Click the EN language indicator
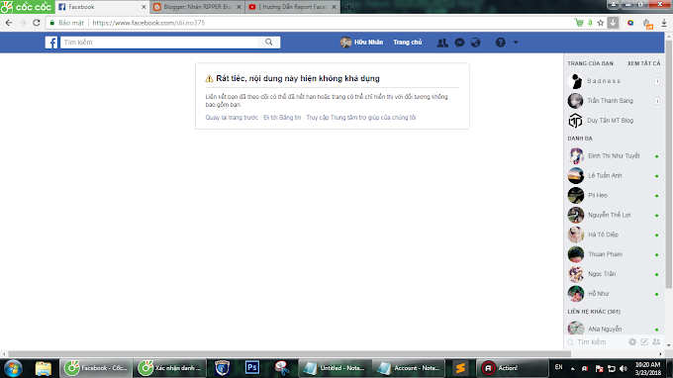673x378 pixels. (558, 367)
